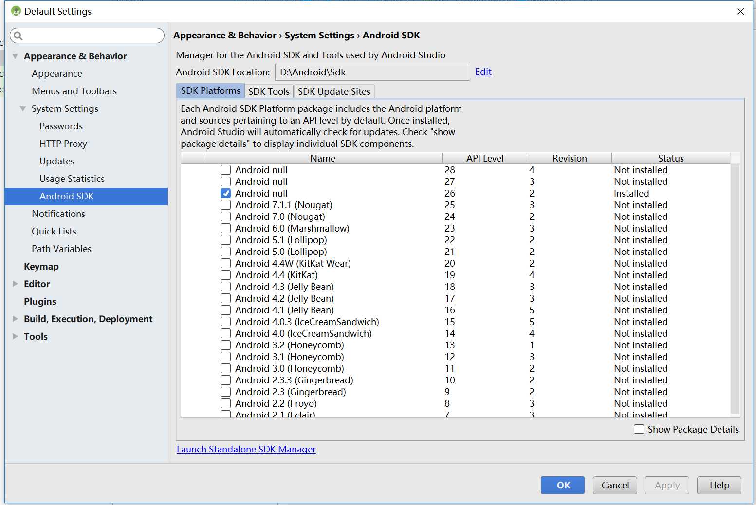Click the Installed status of API 26
Image resolution: width=756 pixels, height=505 pixels.
tap(631, 193)
